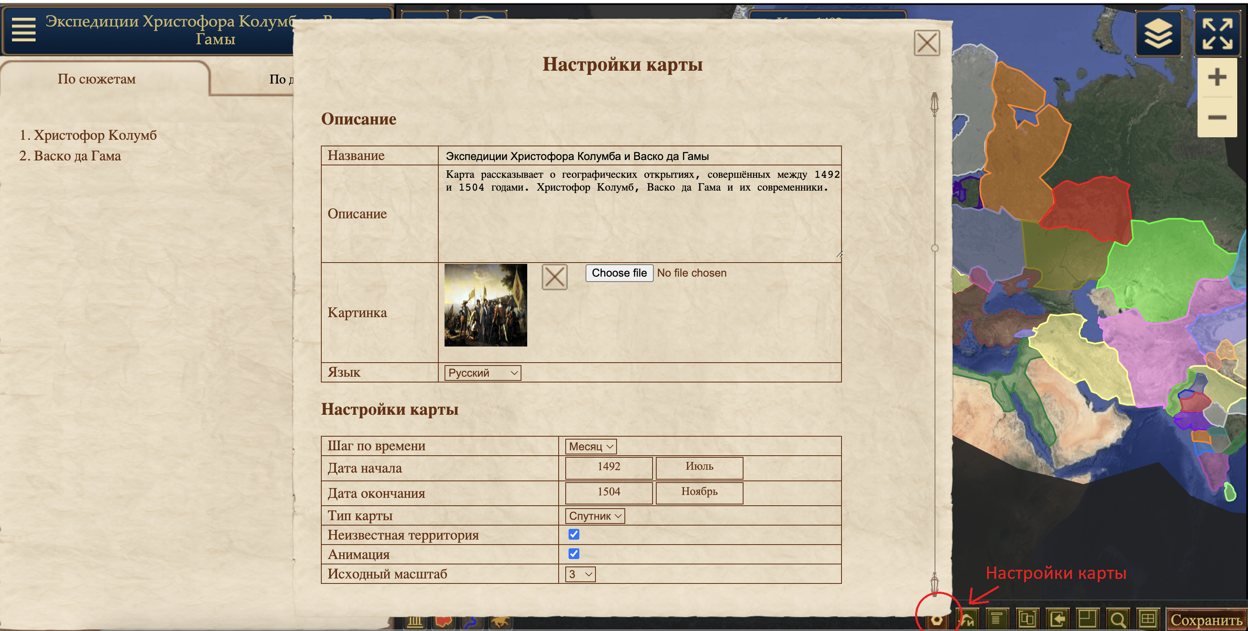Click the Choose file button
1248x631 pixels.
(x=619, y=273)
